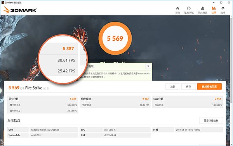Click the large 5 569 score circle

(115, 38)
